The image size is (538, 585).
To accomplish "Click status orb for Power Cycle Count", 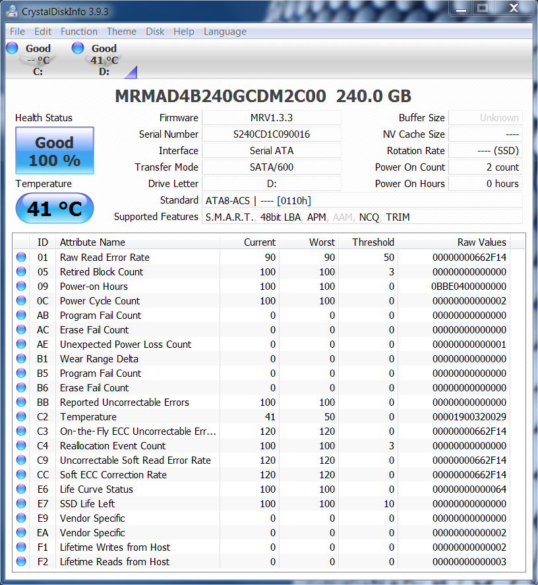I will click(x=21, y=301).
